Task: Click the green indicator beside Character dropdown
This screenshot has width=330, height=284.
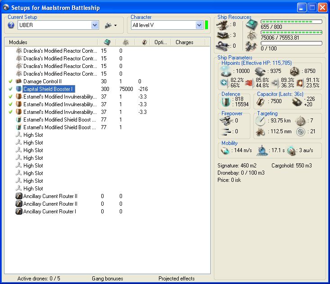Action: coord(206,25)
